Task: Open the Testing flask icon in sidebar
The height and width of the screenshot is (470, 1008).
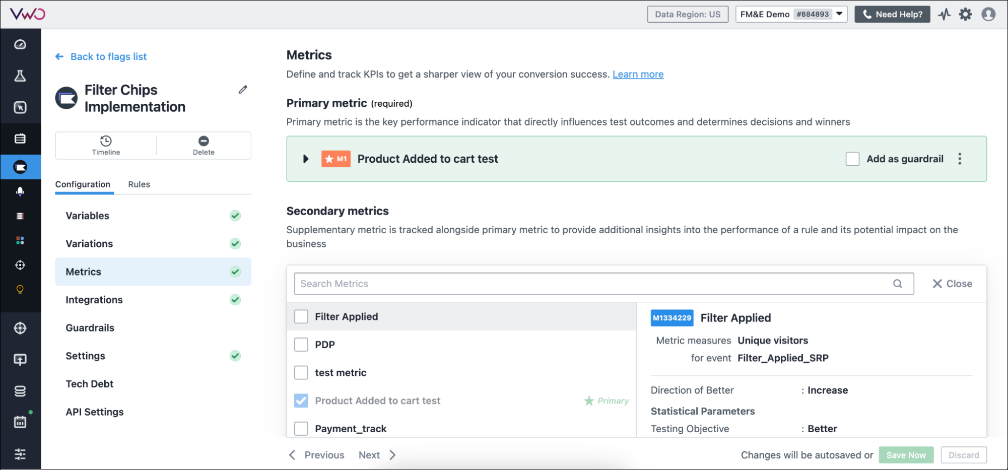Action: coord(20,76)
